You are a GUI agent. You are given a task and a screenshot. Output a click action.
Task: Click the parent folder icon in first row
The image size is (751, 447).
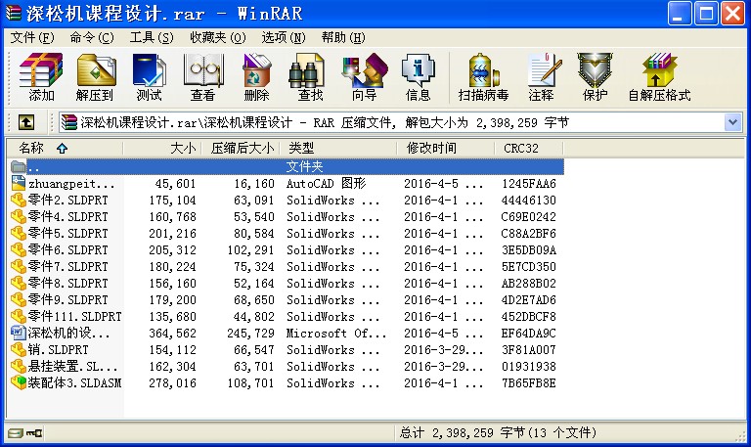[19, 166]
